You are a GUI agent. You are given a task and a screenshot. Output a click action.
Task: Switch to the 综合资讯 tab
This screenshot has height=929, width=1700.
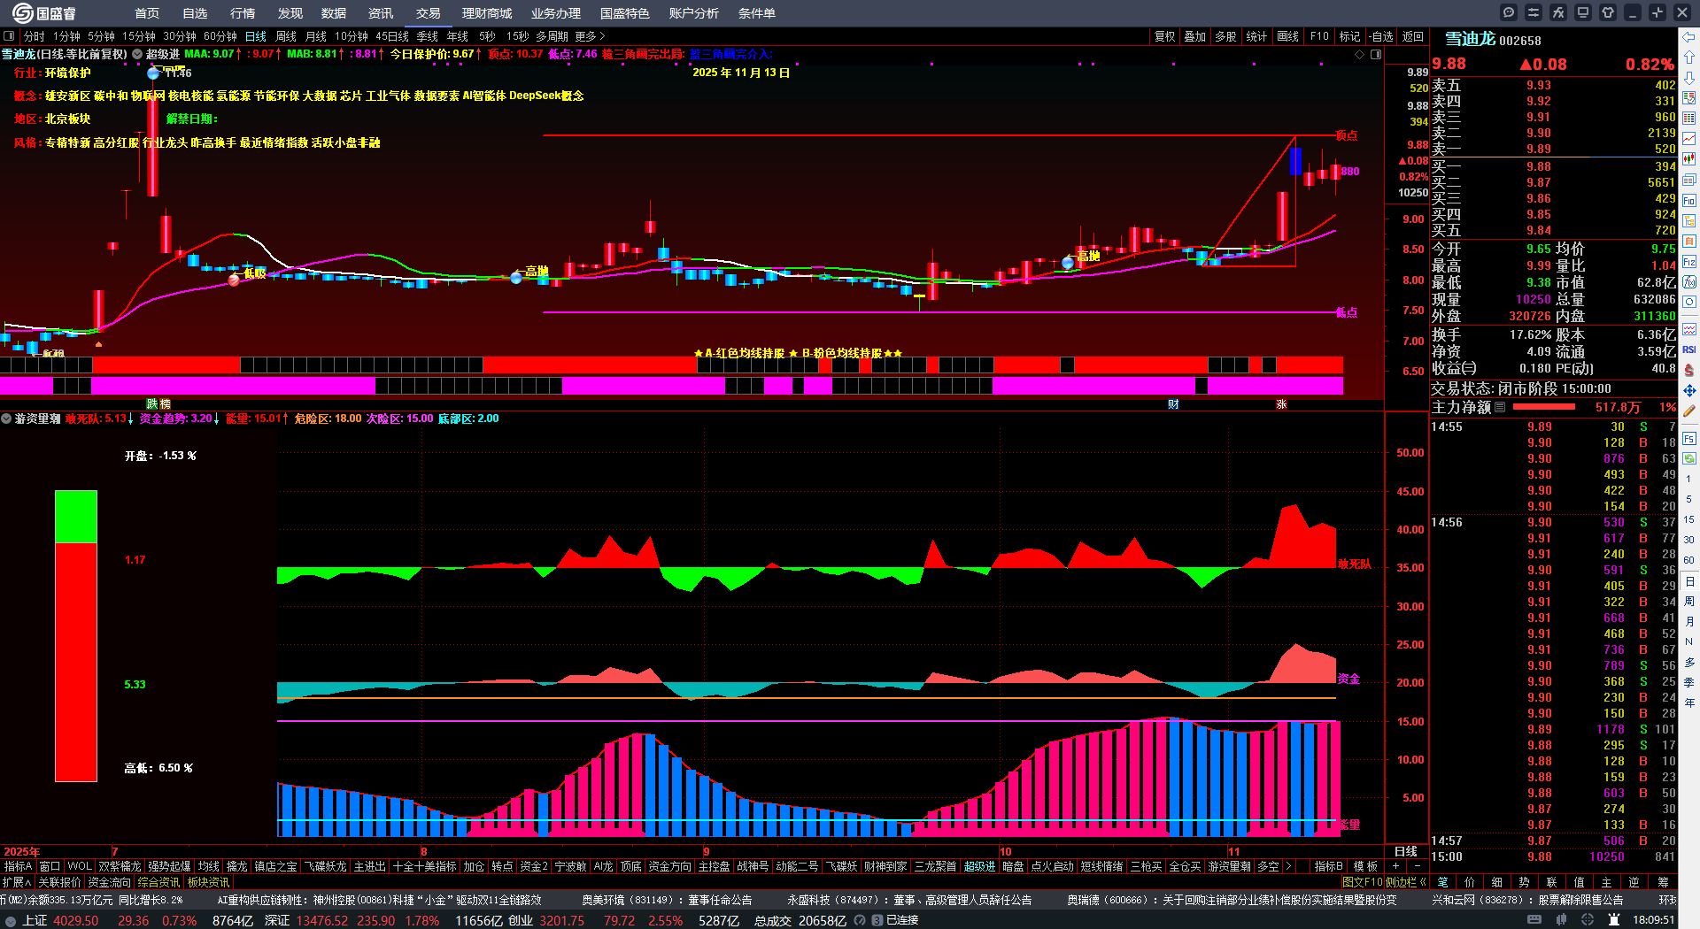pos(159,882)
